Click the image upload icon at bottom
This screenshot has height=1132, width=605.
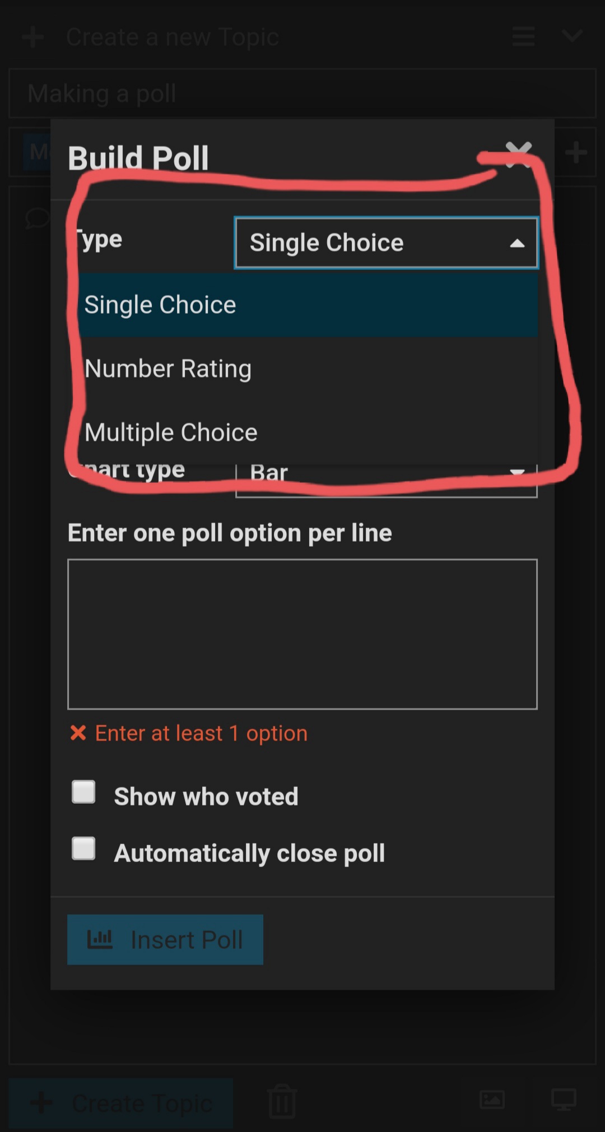pos(492,1100)
